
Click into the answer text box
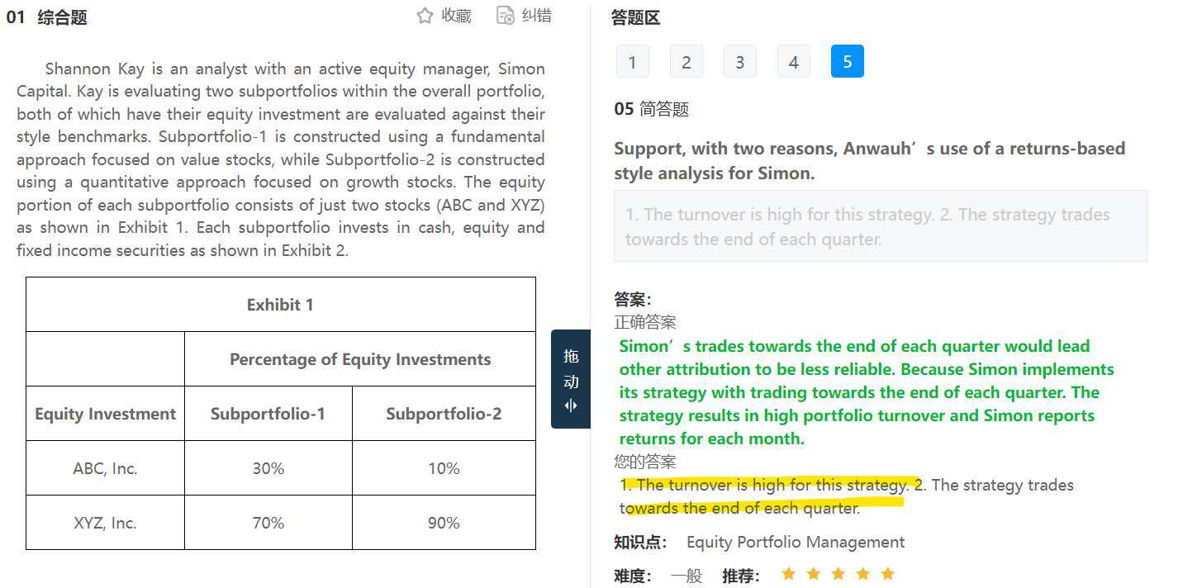click(x=881, y=226)
